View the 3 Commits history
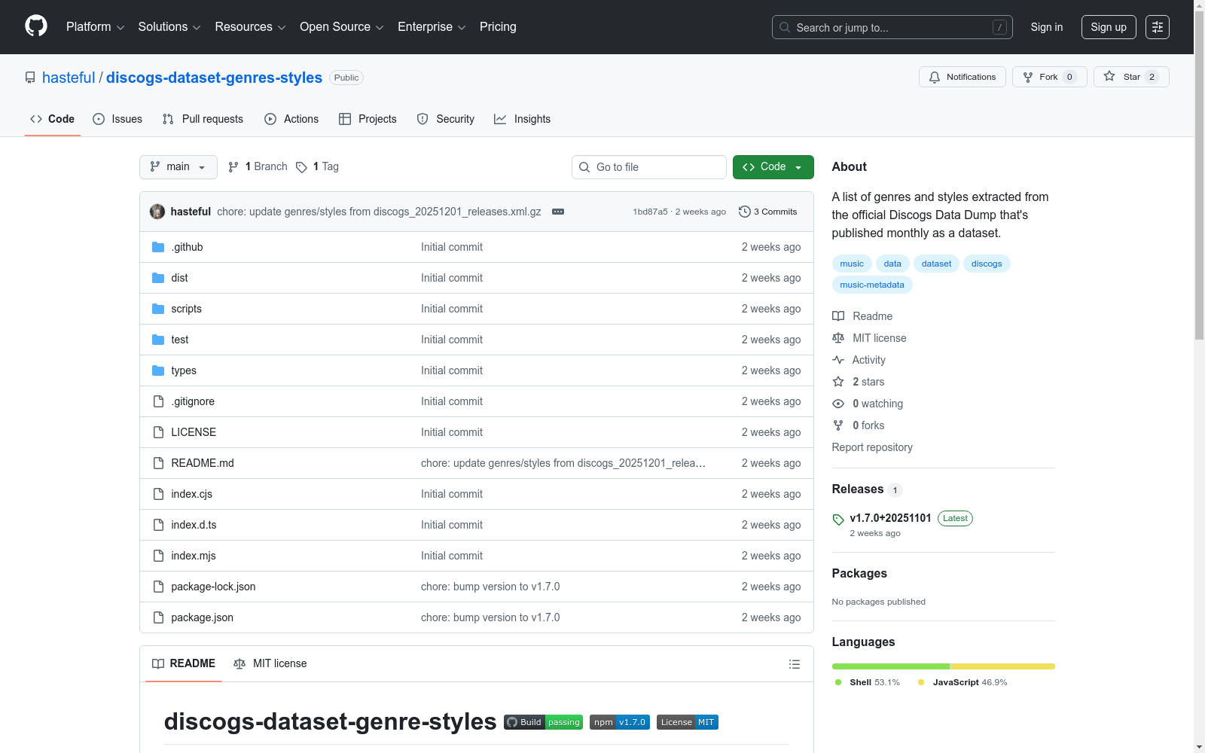 (768, 212)
